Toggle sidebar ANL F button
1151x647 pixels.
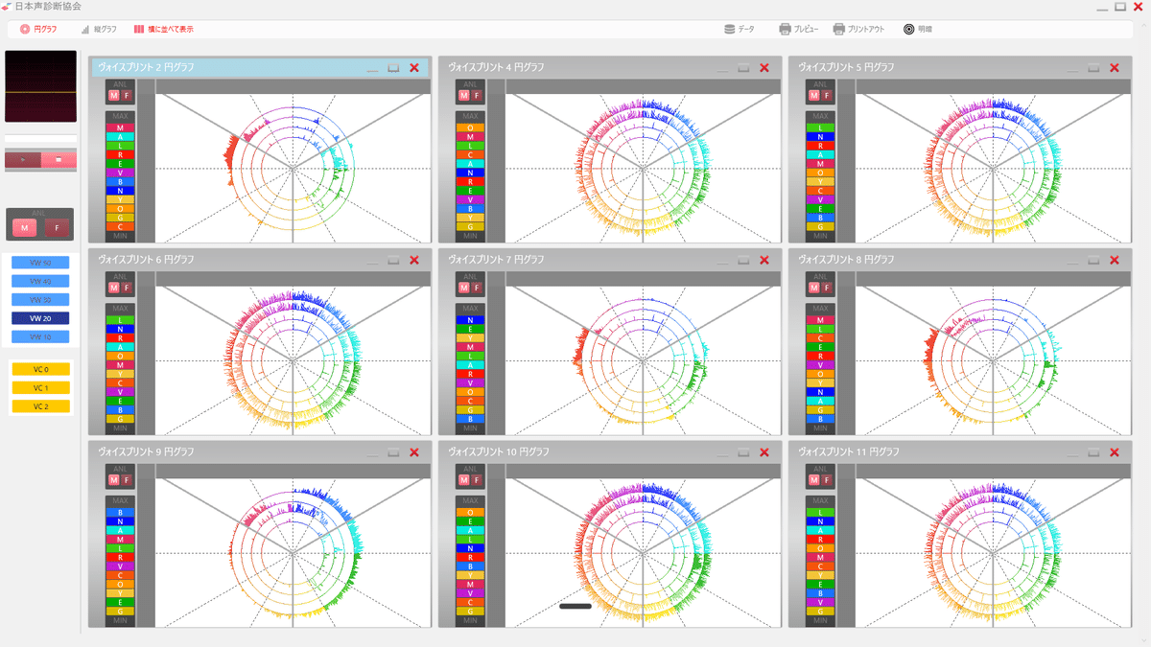point(57,228)
